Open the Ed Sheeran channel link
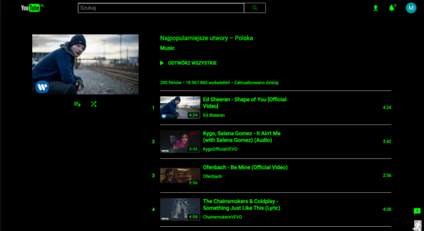424x231 pixels. click(214, 115)
